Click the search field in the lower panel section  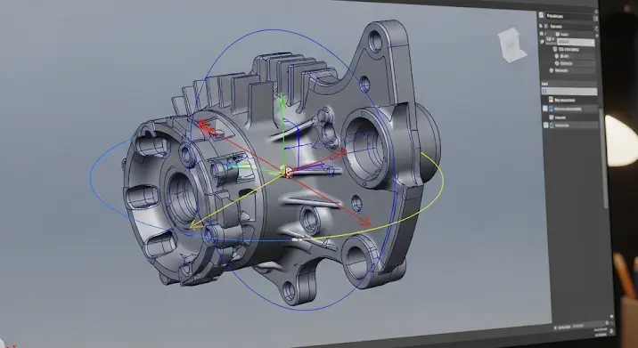(x=569, y=92)
